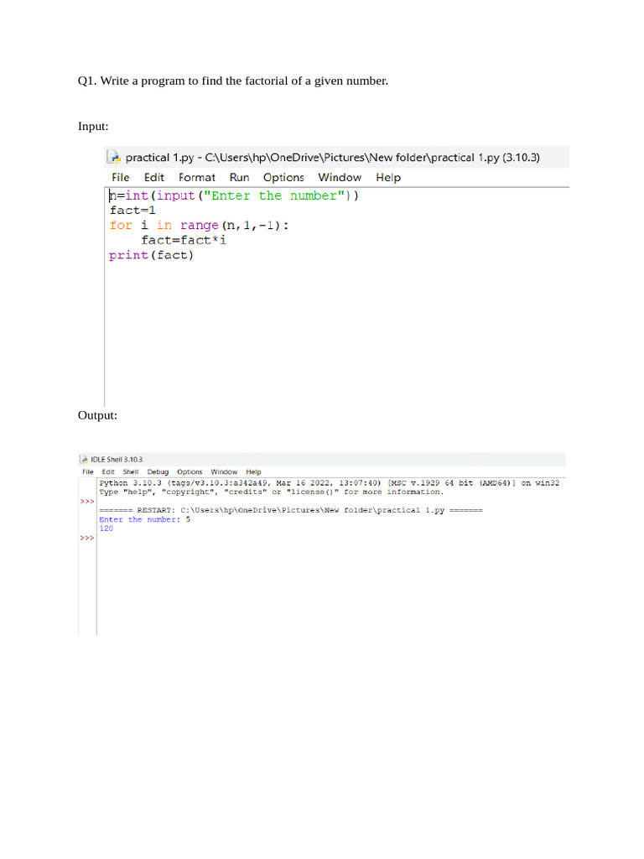The height and width of the screenshot is (859, 644).
Task: Click the Input: label
Action: (x=93, y=127)
